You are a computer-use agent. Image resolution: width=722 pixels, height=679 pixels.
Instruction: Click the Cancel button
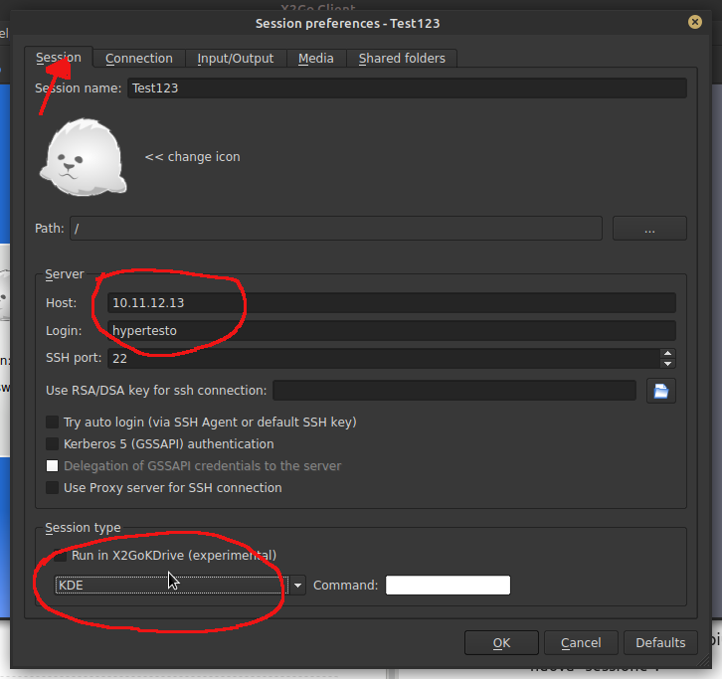[581, 642]
